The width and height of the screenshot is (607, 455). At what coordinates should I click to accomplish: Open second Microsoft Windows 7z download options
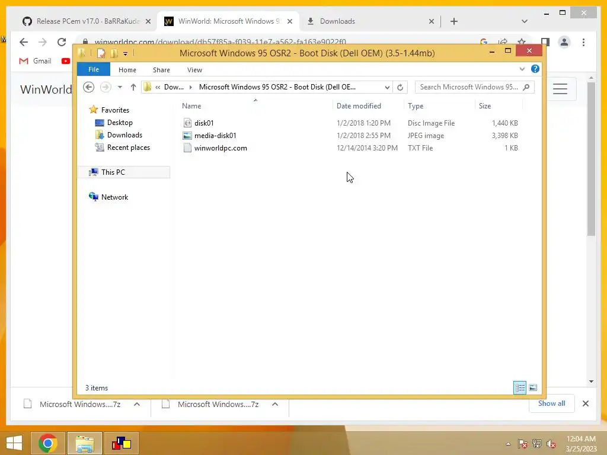click(x=275, y=404)
